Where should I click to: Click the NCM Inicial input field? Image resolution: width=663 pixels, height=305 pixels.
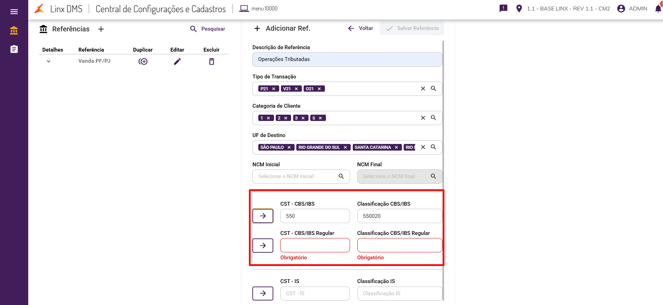(x=296, y=176)
